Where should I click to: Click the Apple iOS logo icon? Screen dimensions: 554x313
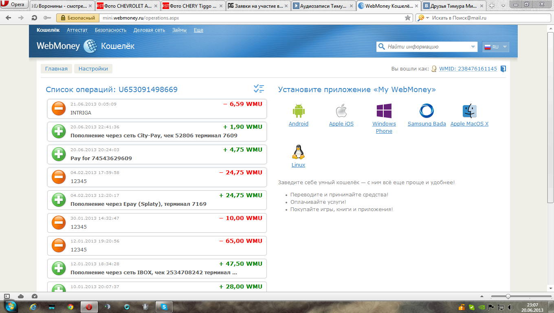coord(341,111)
